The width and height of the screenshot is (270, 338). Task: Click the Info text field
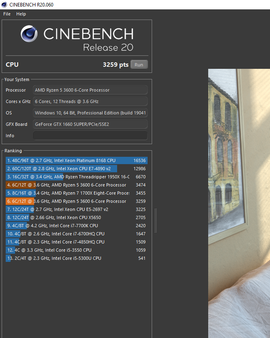[x=90, y=136]
